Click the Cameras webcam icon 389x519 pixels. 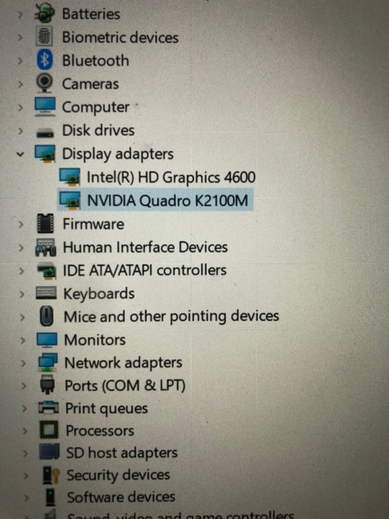pos(45,83)
